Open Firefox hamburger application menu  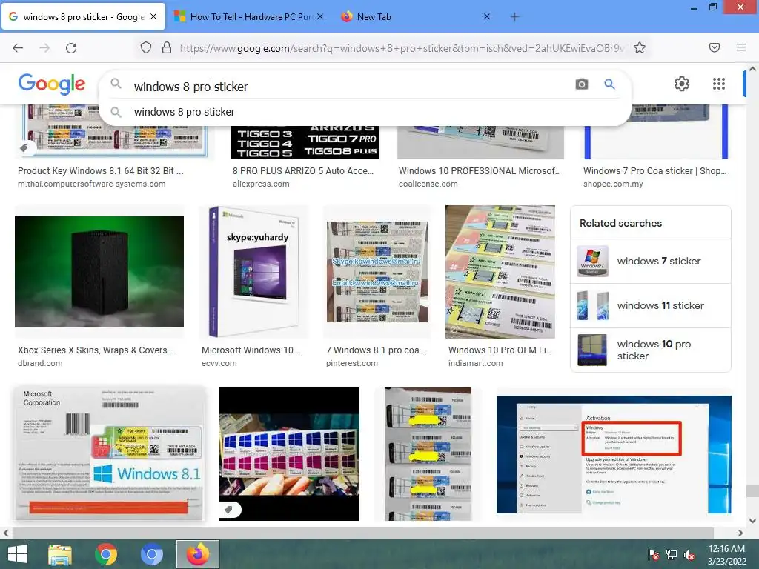tap(741, 47)
